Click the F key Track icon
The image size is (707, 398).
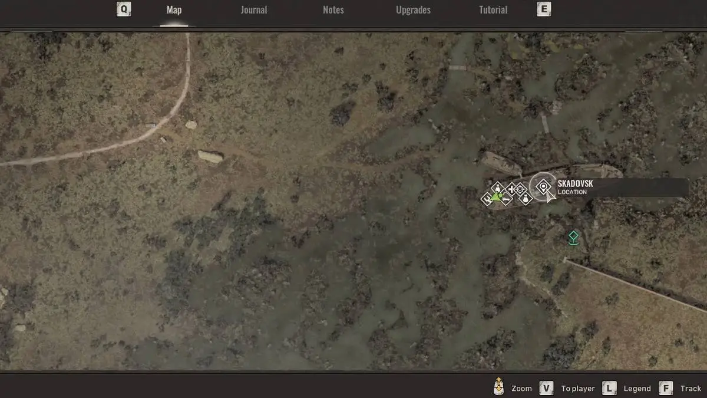pos(666,388)
